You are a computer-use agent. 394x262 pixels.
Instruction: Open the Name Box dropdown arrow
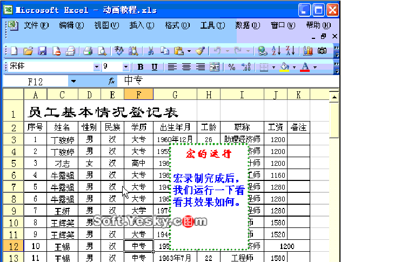(74, 81)
